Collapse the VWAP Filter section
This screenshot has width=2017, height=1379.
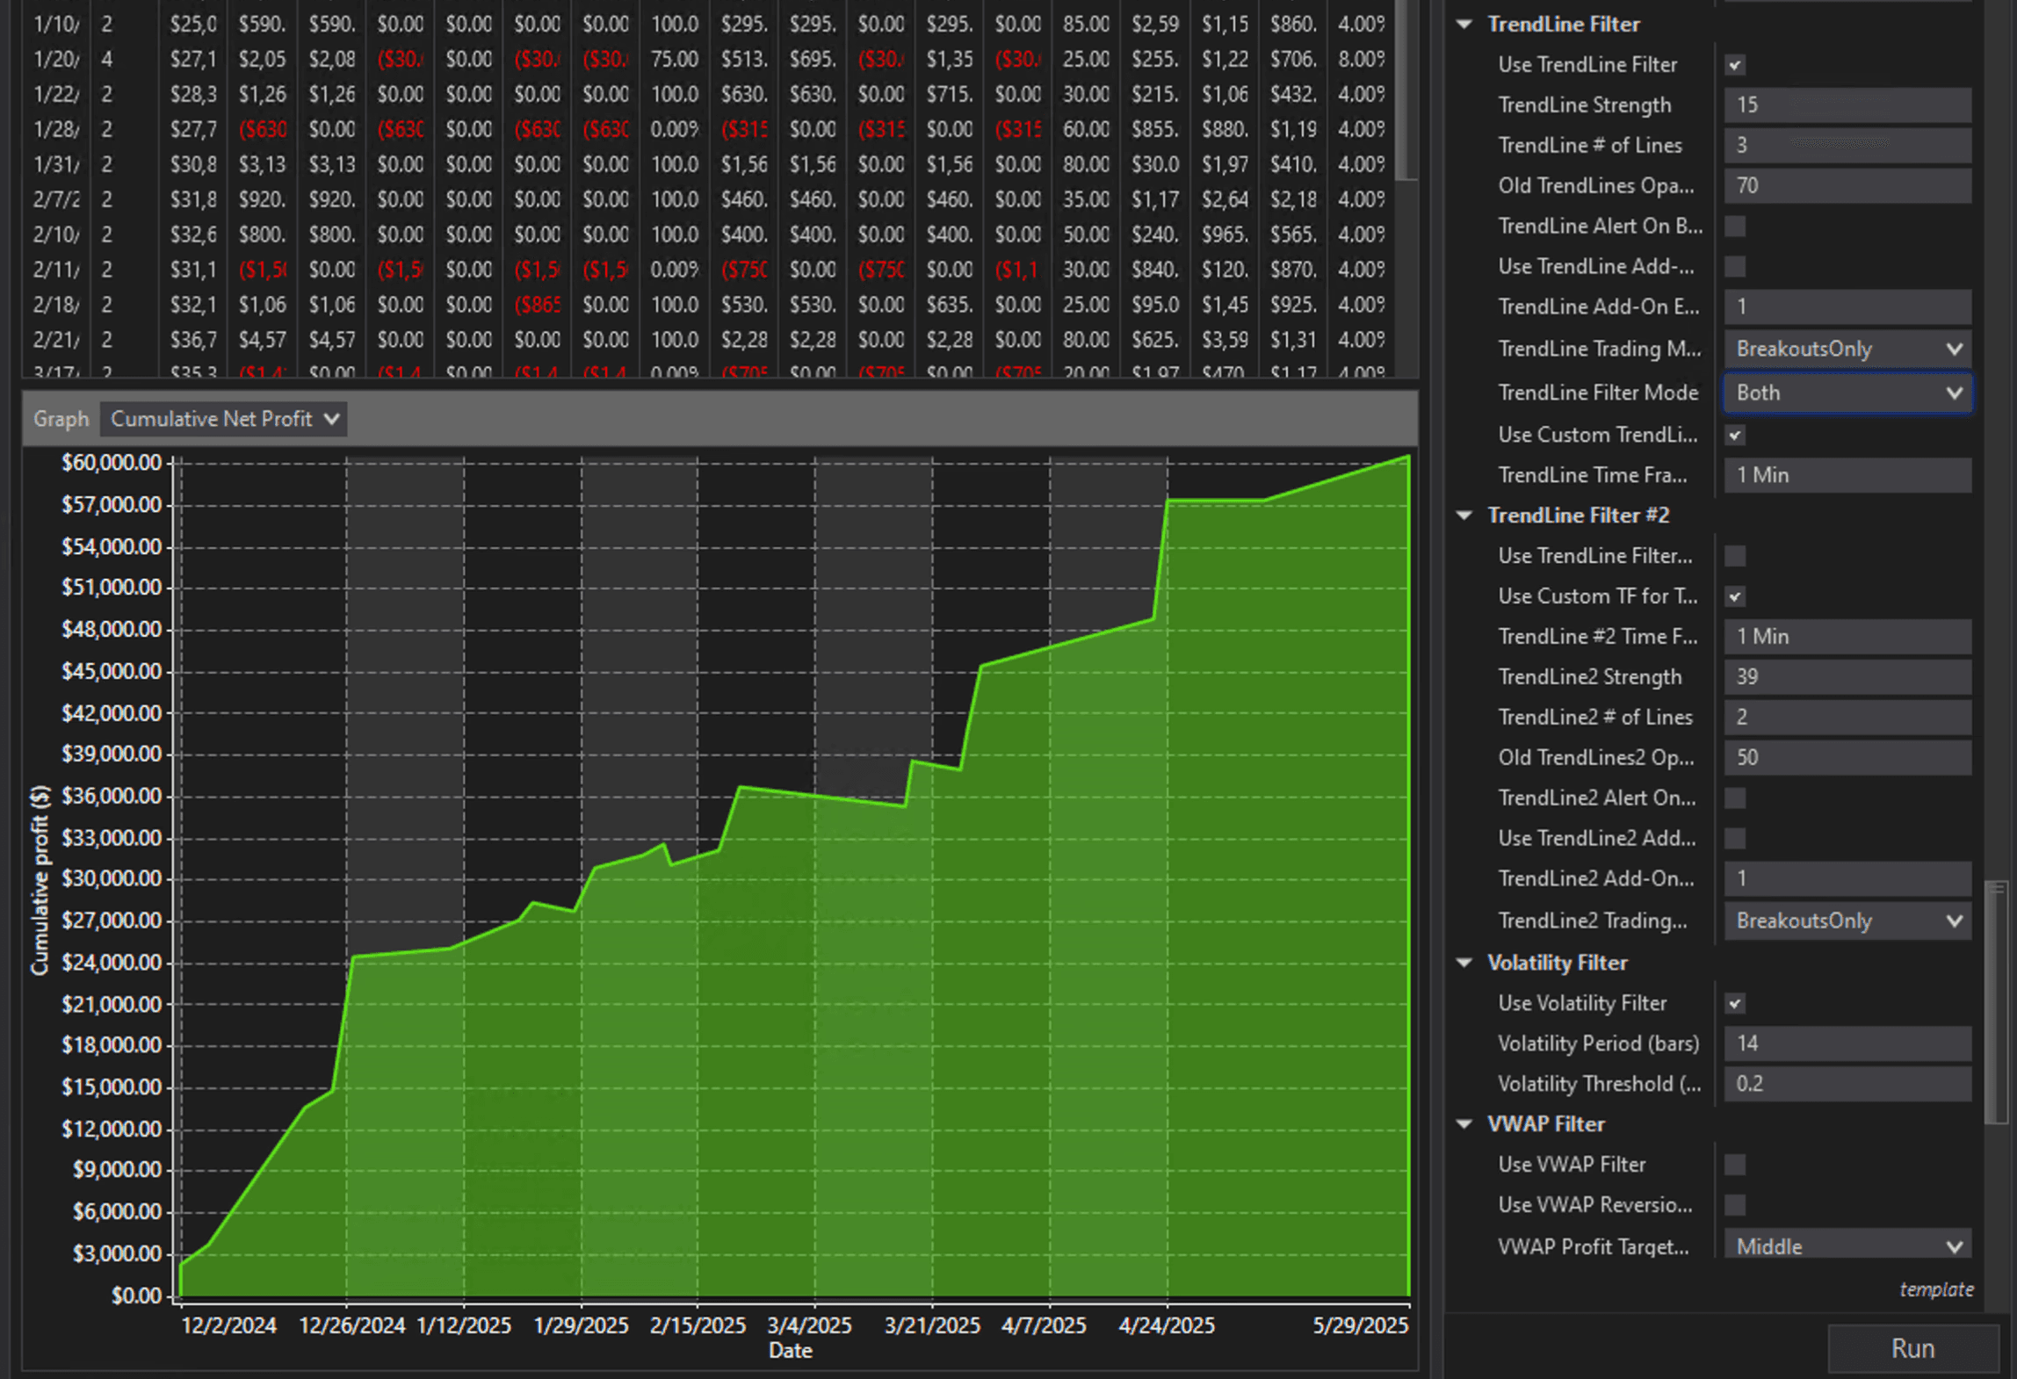1464,1124
